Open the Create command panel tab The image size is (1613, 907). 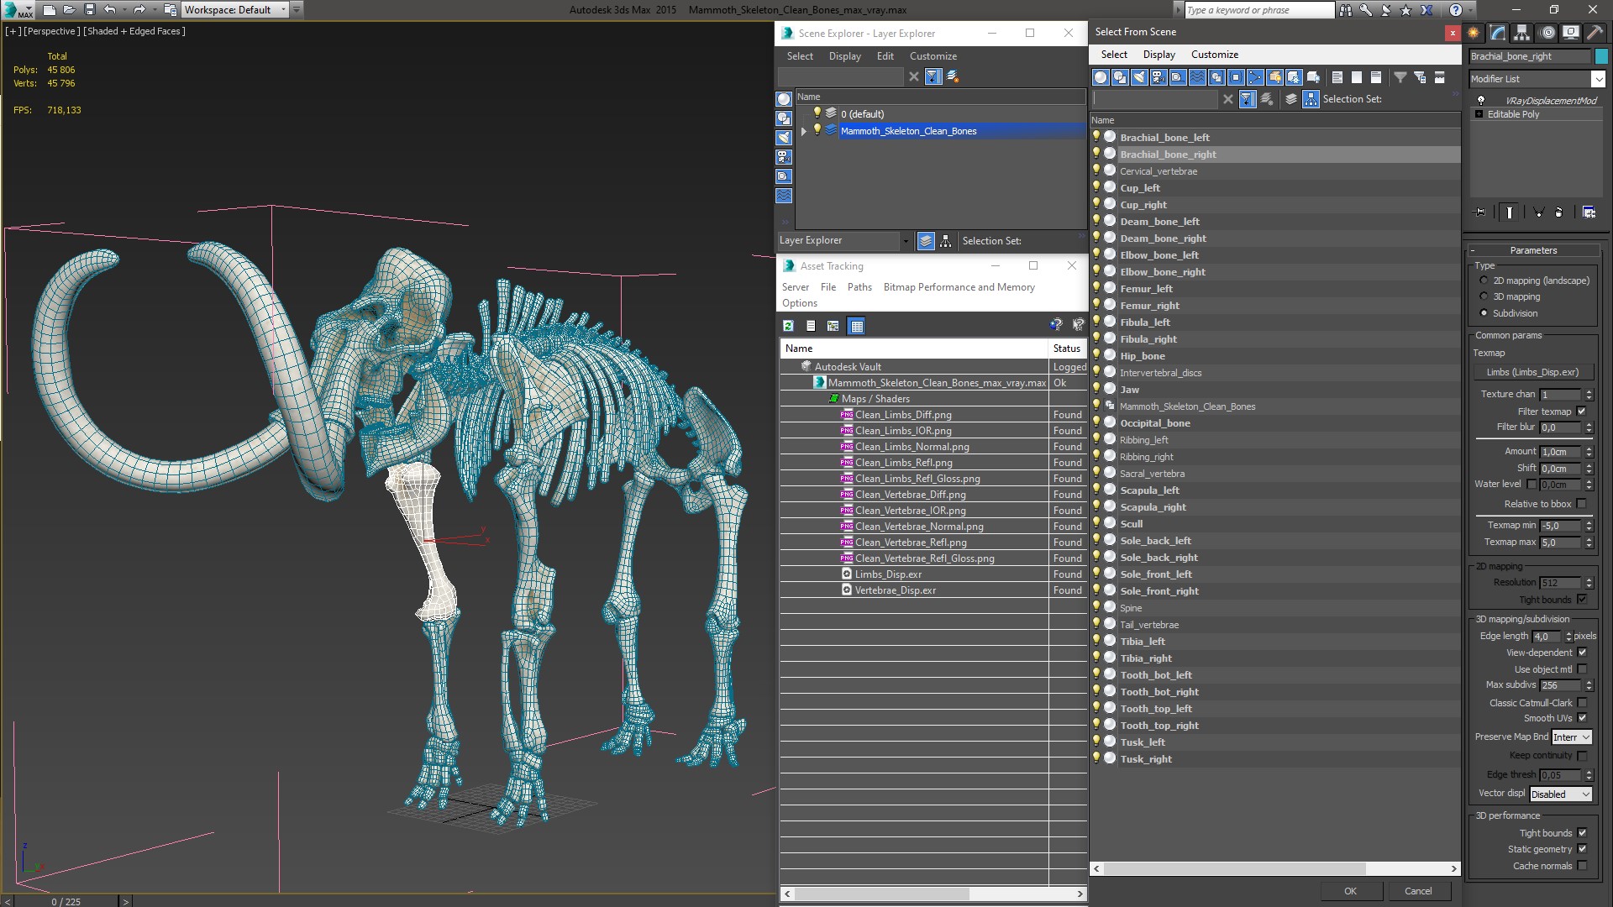(x=1474, y=33)
